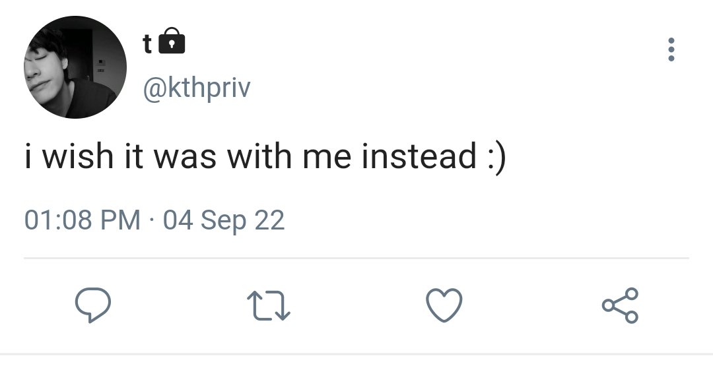
Task: Like the tweet with the heart icon
Action: tap(444, 305)
